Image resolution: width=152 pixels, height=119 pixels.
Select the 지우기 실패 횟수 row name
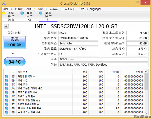[x=26, y=96]
